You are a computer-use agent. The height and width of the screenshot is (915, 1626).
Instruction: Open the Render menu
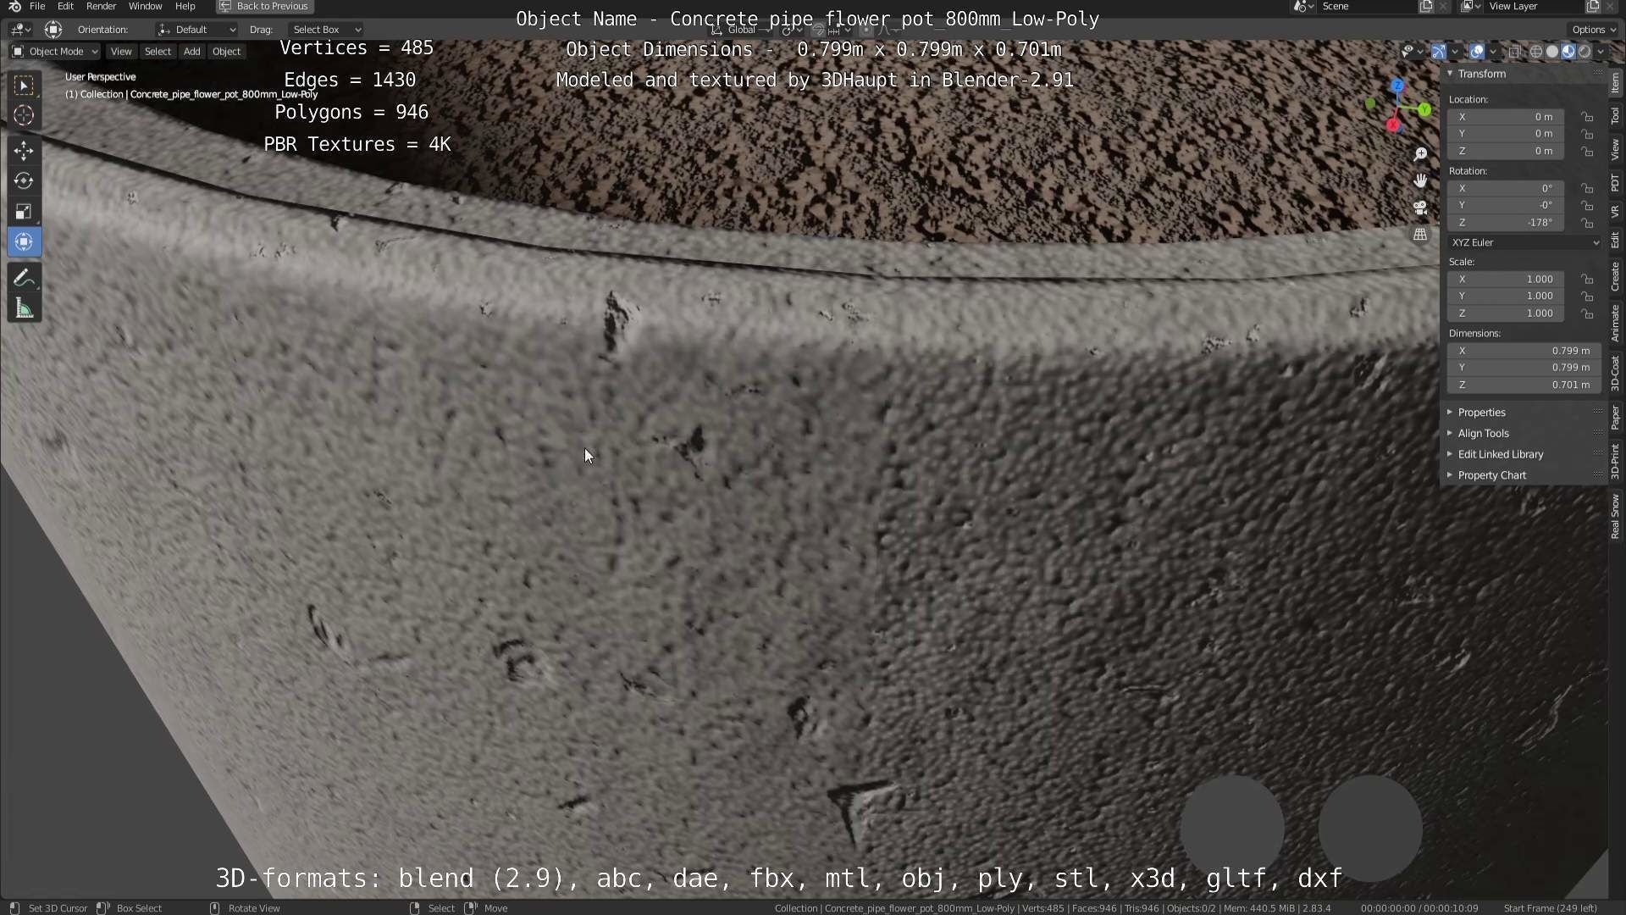coord(101,6)
